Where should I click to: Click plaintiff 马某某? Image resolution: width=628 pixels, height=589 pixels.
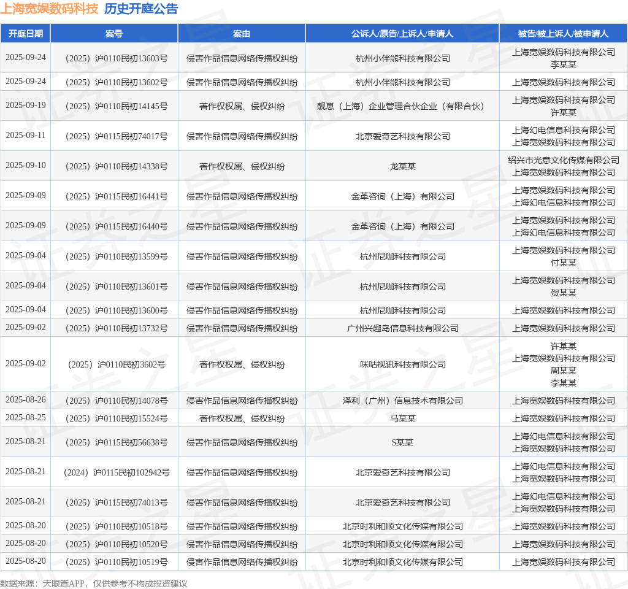[x=402, y=418]
